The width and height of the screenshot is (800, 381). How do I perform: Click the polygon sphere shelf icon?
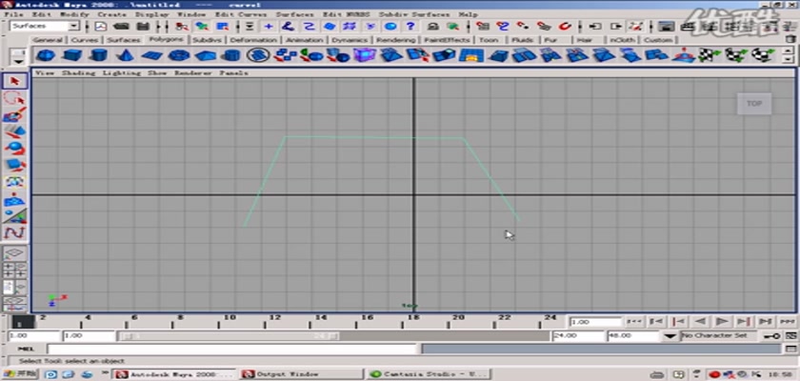coord(45,56)
